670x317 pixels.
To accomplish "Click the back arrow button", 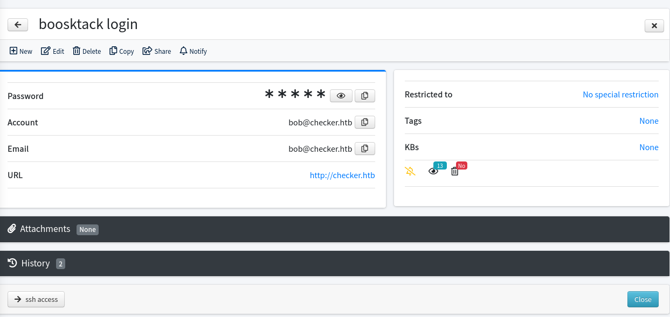I will coord(18,25).
